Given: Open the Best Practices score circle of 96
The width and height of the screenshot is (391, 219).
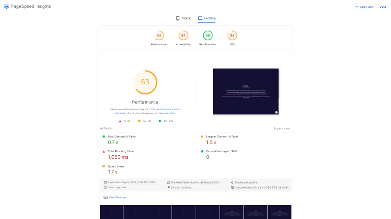Looking at the screenshot, I should coord(207,35).
